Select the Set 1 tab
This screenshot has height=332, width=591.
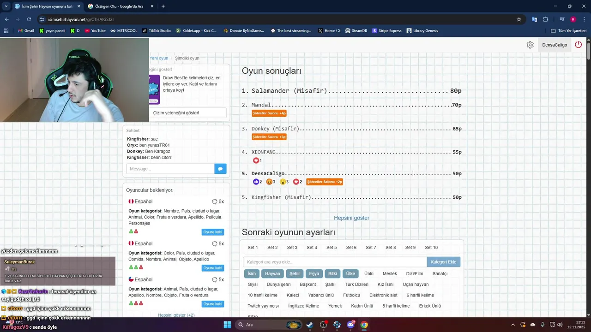point(253,248)
